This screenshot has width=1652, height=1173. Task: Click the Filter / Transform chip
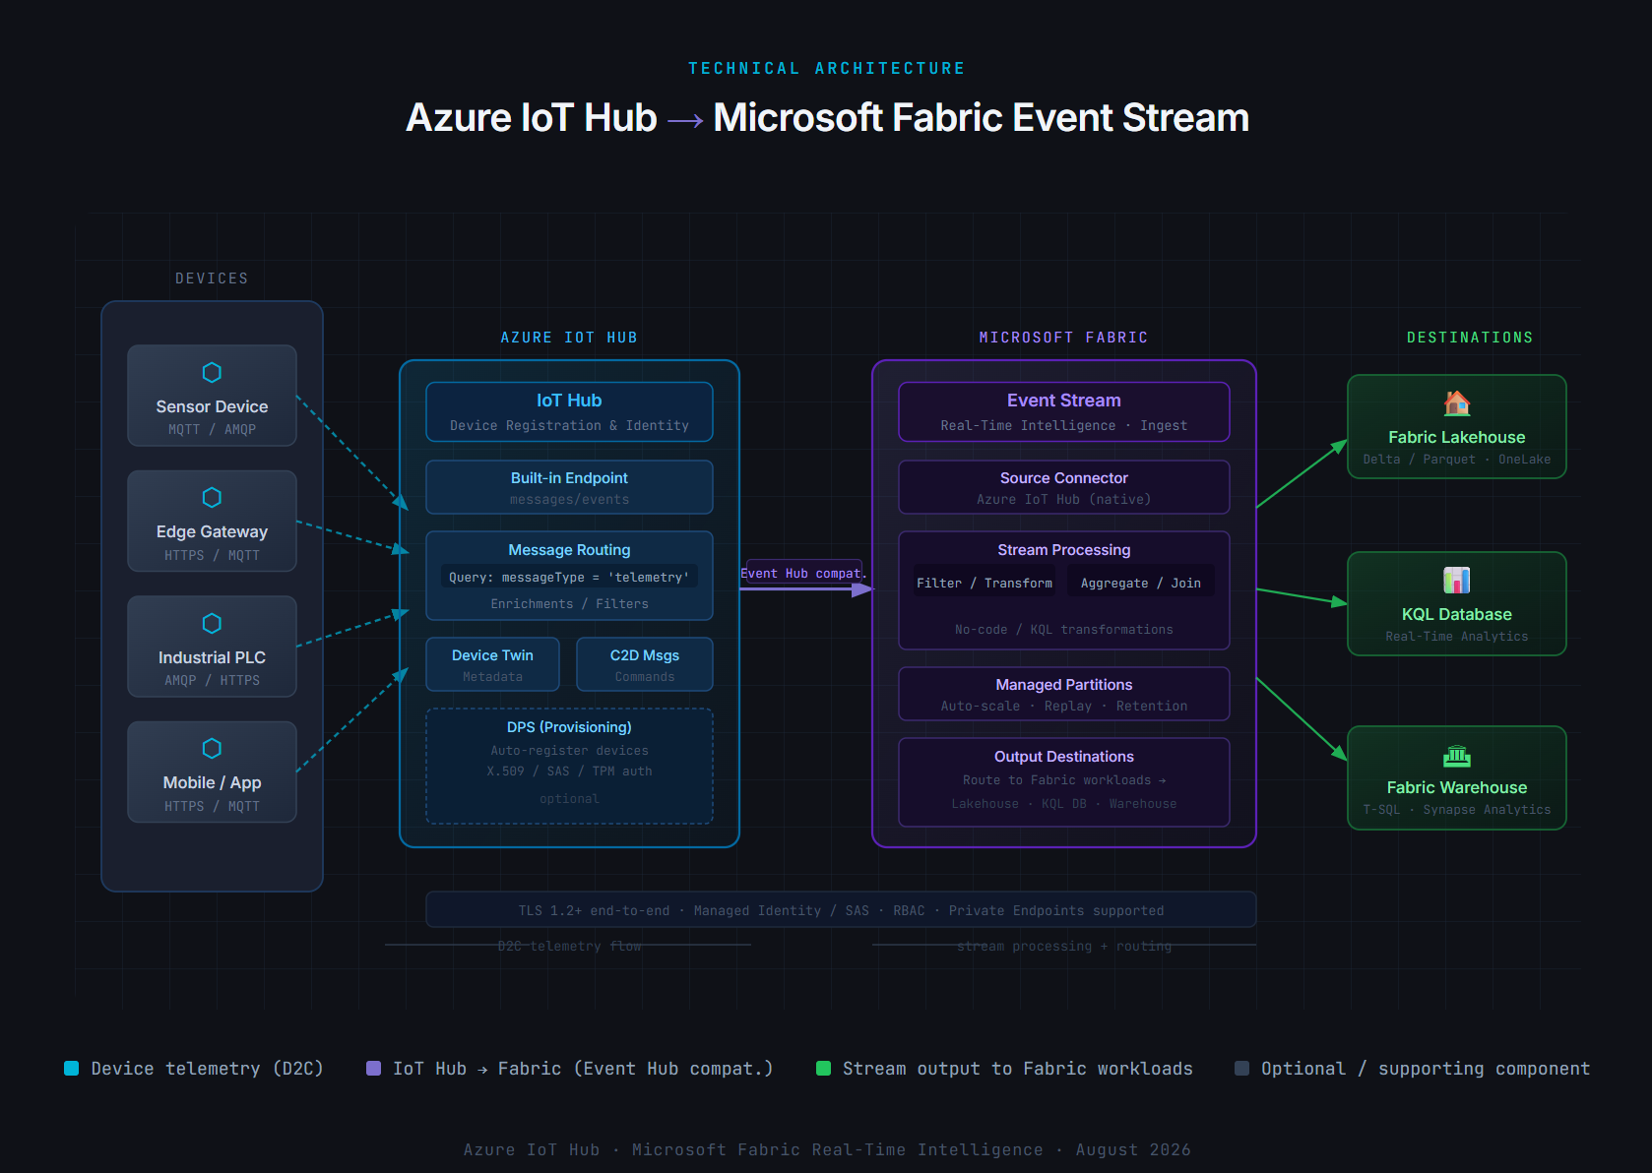985,583
